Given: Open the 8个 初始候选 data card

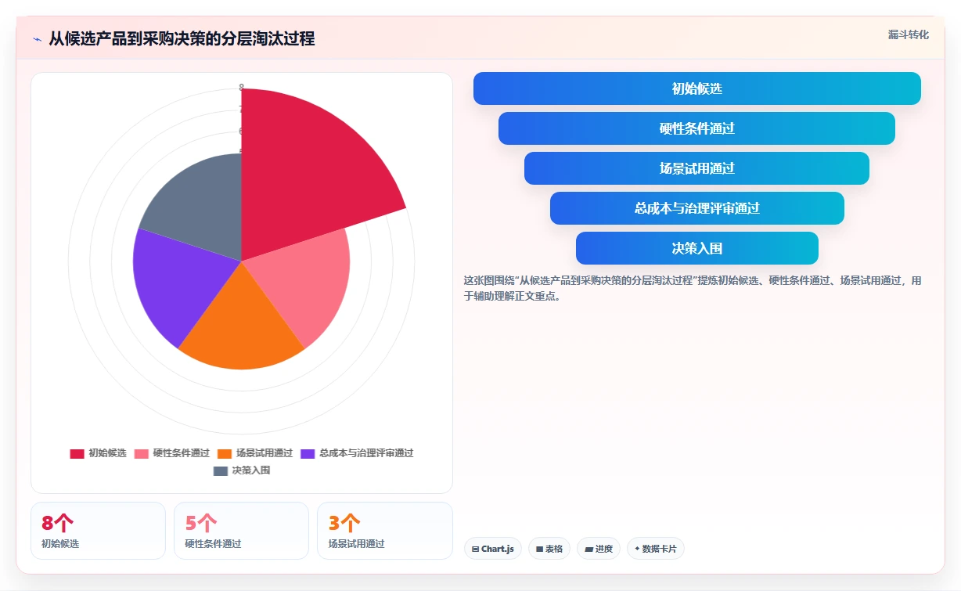Looking at the screenshot, I should click(98, 531).
